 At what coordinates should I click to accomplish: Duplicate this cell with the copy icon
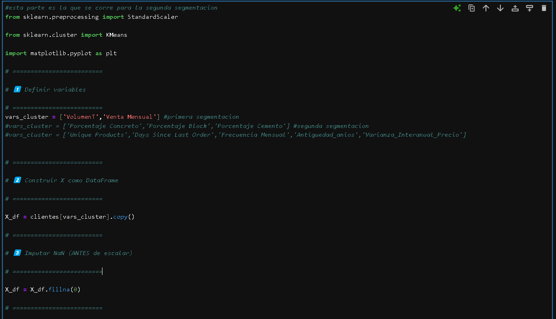(x=472, y=8)
